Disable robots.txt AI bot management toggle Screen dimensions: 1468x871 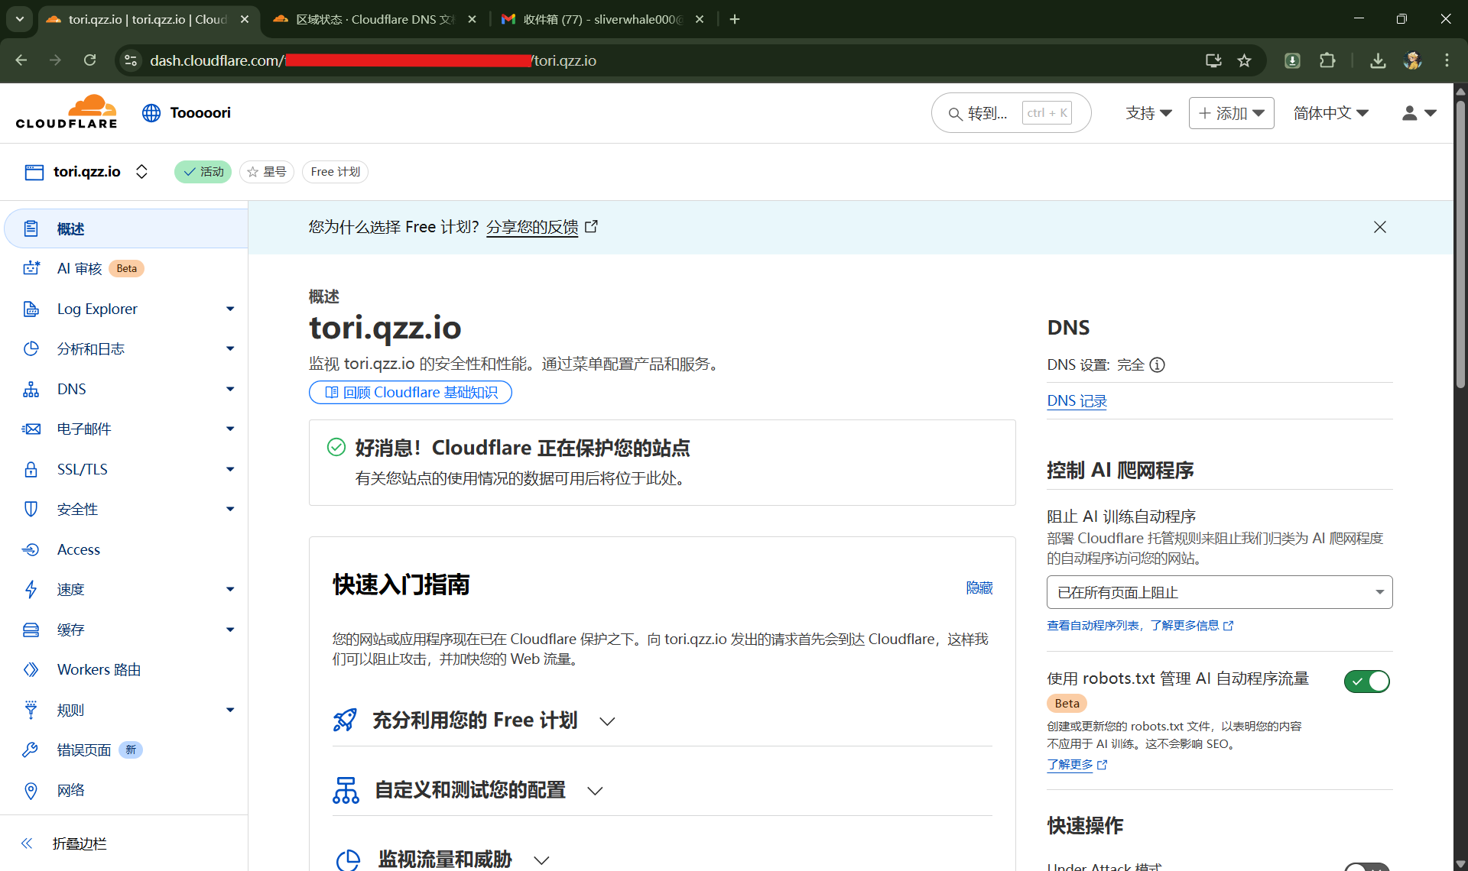[1366, 681]
